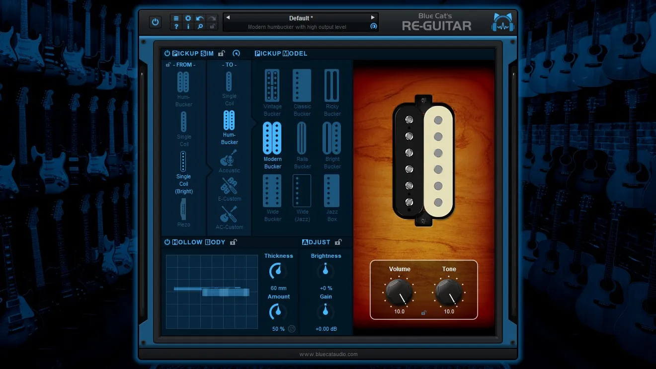Viewport: 656px width, 369px height.
Task: Choose the Wide Bucker pickup model
Action: click(272, 198)
